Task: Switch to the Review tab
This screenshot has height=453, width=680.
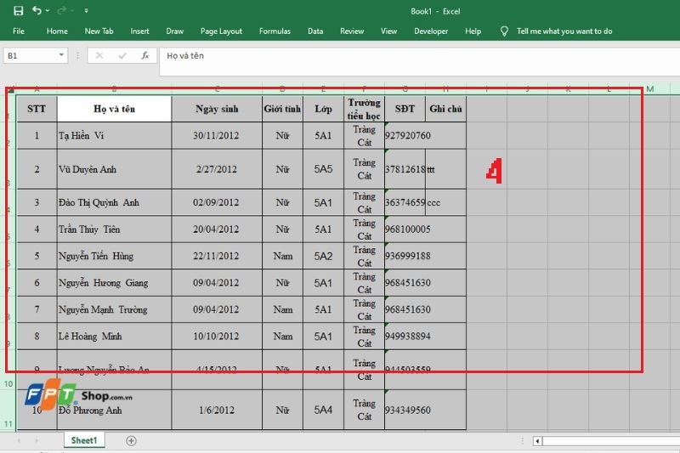Action: [x=352, y=31]
